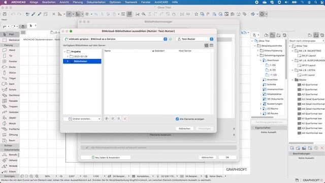The image size is (325, 183).
Task: Select the Wand tool
Action: tap(10, 50)
